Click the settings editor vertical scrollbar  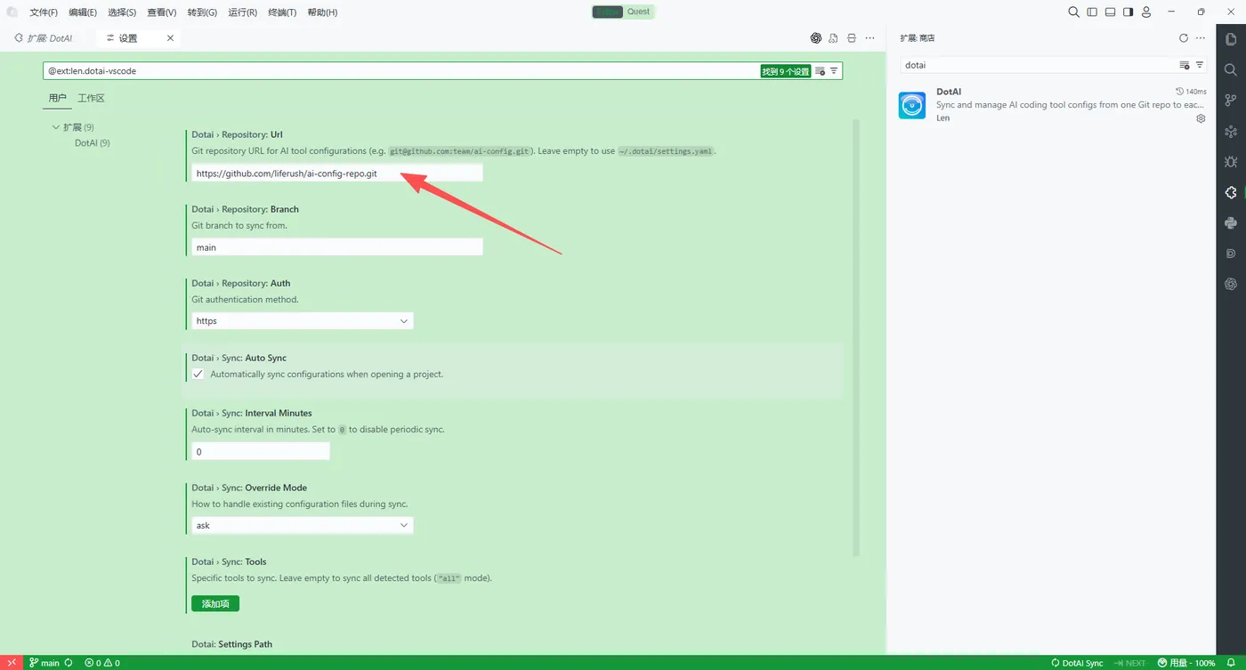(x=857, y=338)
